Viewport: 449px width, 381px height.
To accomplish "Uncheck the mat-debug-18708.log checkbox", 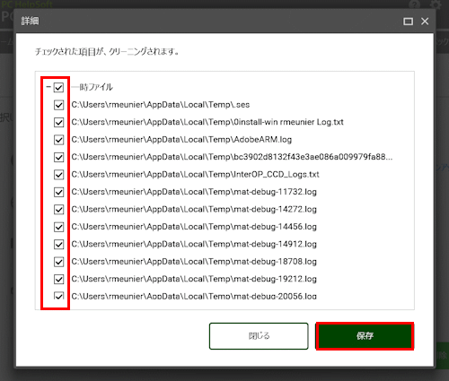I will tap(58, 262).
